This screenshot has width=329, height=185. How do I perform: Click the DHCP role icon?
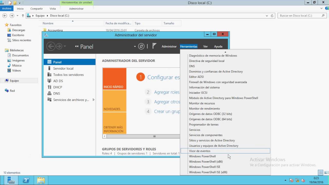[x=49, y=87]
